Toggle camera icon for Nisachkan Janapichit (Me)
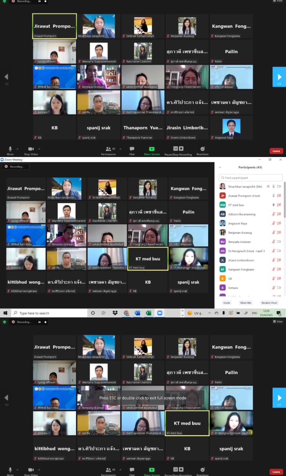Screen dimensions: 286x476 coord(279,186)
